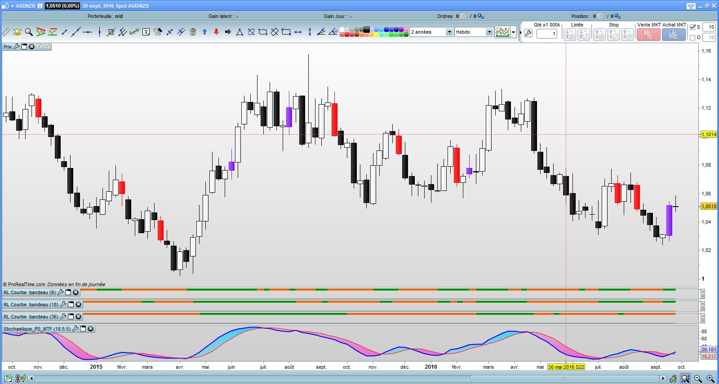The height and width of the screenshot is (384, 719).
Task: Click the Achat MKT buy button
Action: point(674,35)
